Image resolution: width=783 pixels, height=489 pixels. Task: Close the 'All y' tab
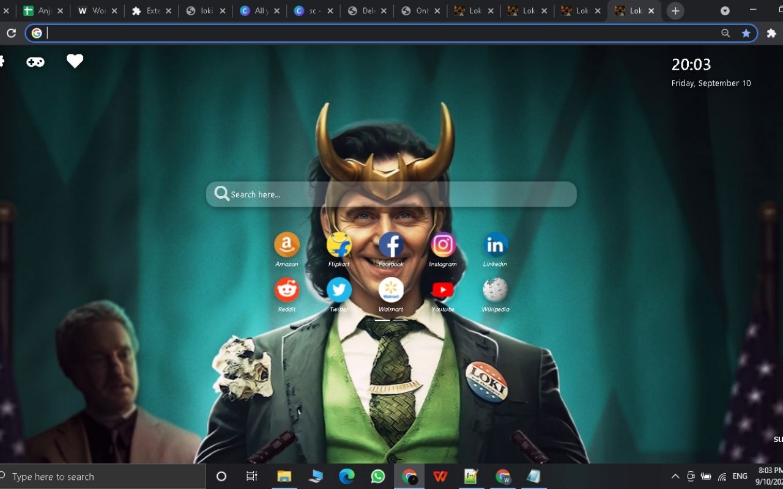(276, 11)
